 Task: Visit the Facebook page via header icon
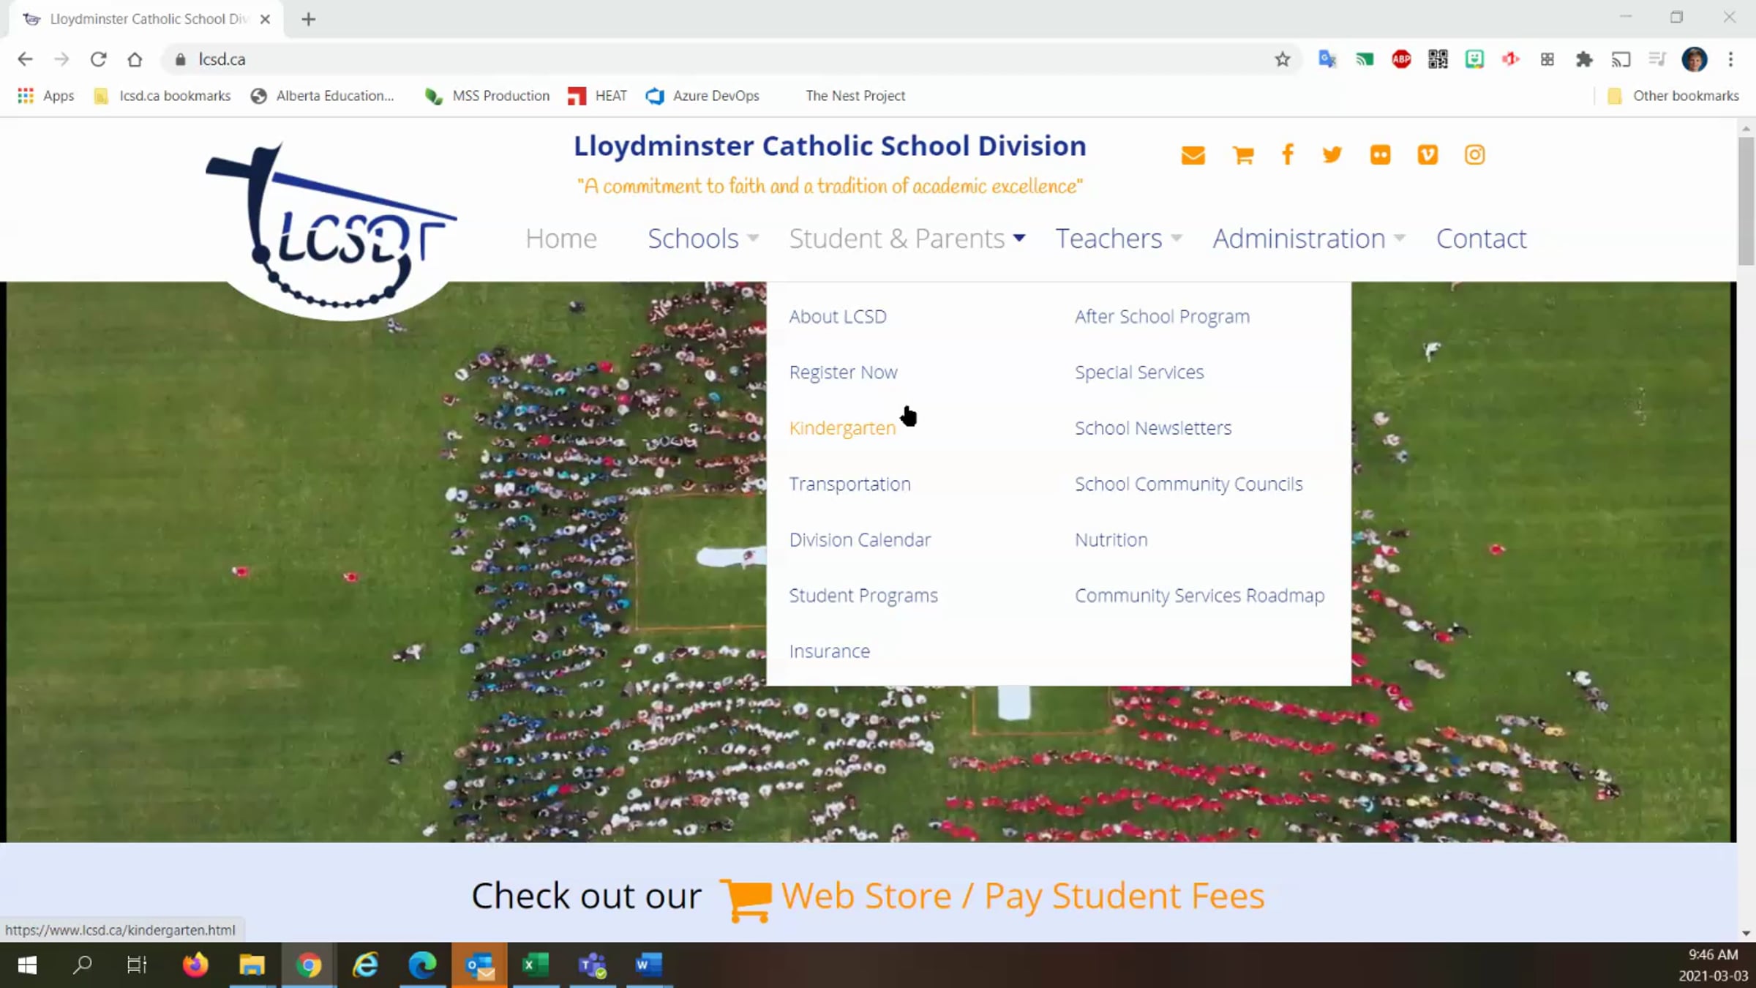coord(1288,155)
